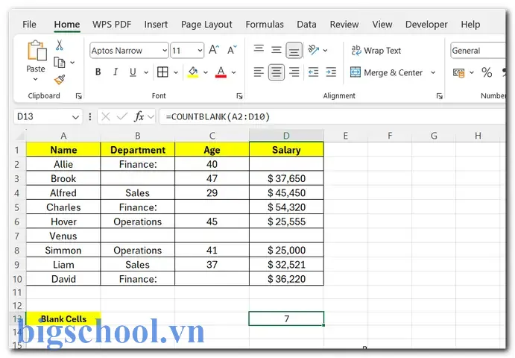The height and width of the screenshot is (358, 515).
Task: Cancel formula entry with X icon
Action: [x=105, y=116]
